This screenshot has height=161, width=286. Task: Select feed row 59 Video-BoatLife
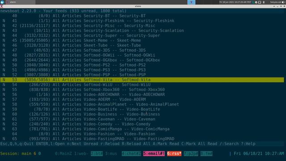(142, 109)
